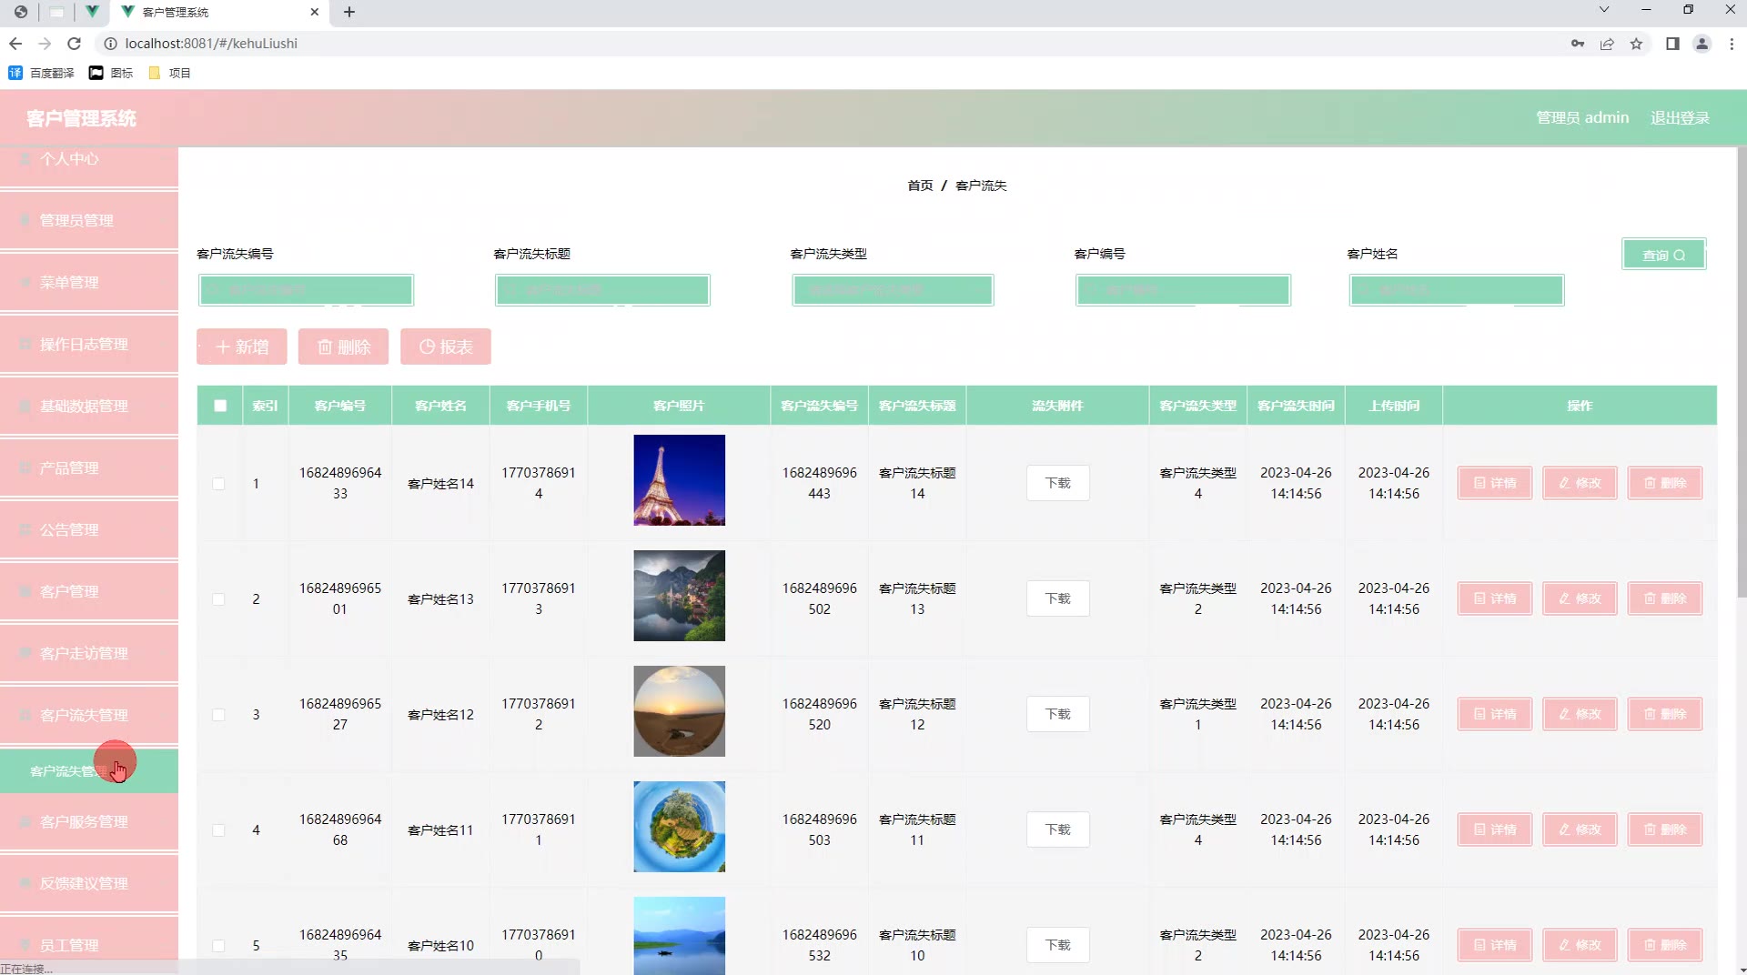Open the 客户流失类型 dropdown filter

click(893, 290)
